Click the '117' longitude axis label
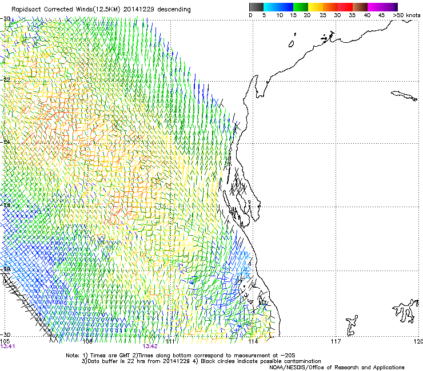The height and width of the screenshot is (371, 423). pyautogui.click(x=336, y=341)
